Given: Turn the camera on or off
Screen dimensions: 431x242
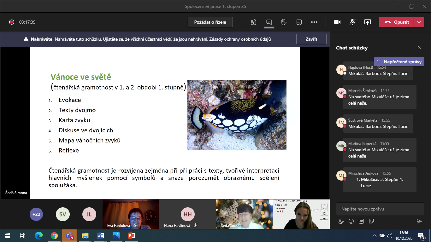Looking at the screenshot, I should coord(337,22).
